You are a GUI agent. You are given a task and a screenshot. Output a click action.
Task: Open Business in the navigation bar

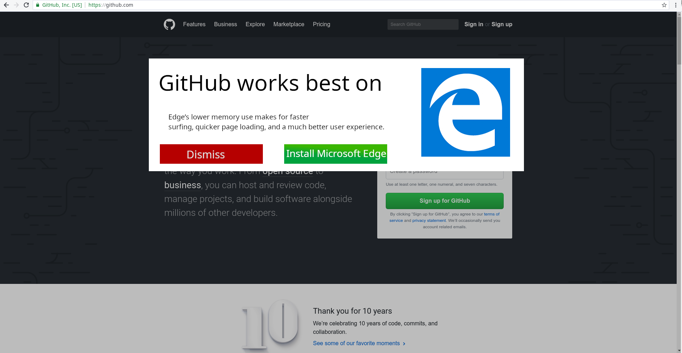(226, 24)
